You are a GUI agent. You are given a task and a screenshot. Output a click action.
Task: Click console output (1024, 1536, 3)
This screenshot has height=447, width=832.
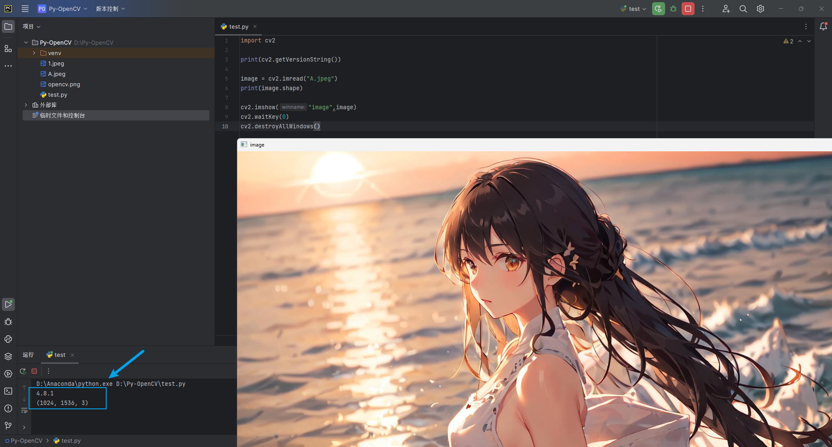pos(62,403)
